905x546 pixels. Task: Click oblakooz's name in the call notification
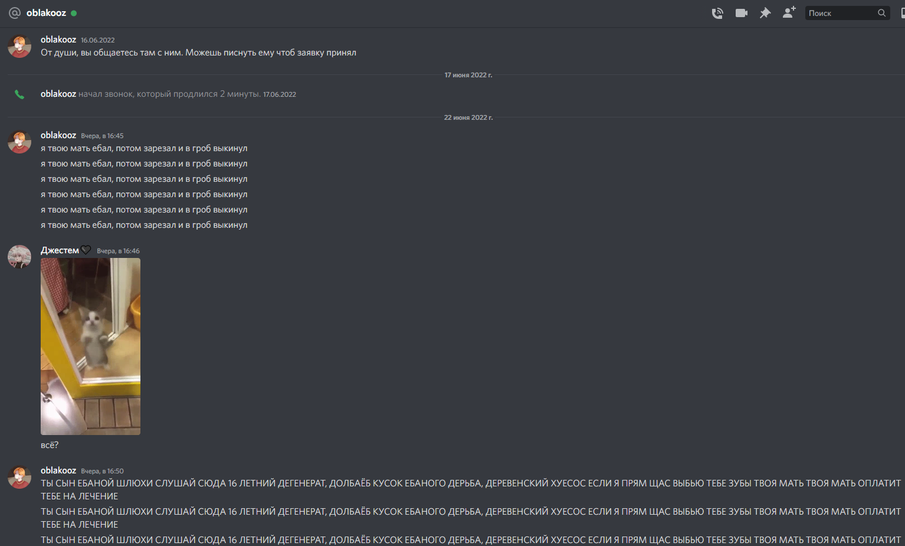pyautogui.click(x=58, y=94)
